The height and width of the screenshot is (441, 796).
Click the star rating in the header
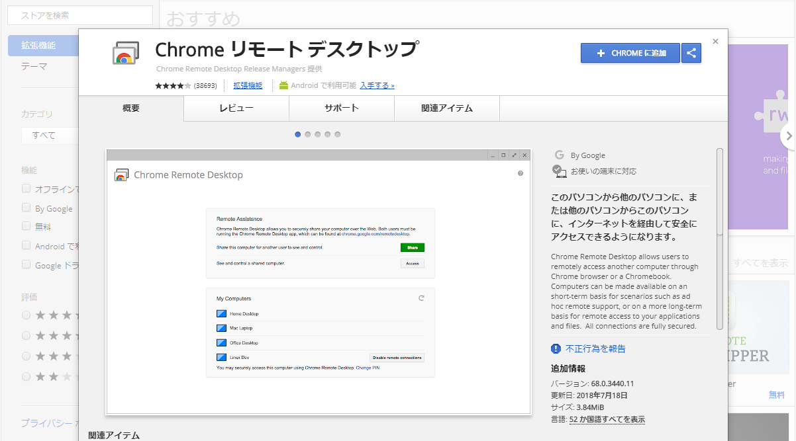tap(173, 85)
